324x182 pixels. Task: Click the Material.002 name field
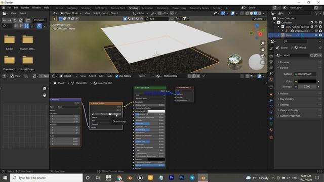point(175,76)
